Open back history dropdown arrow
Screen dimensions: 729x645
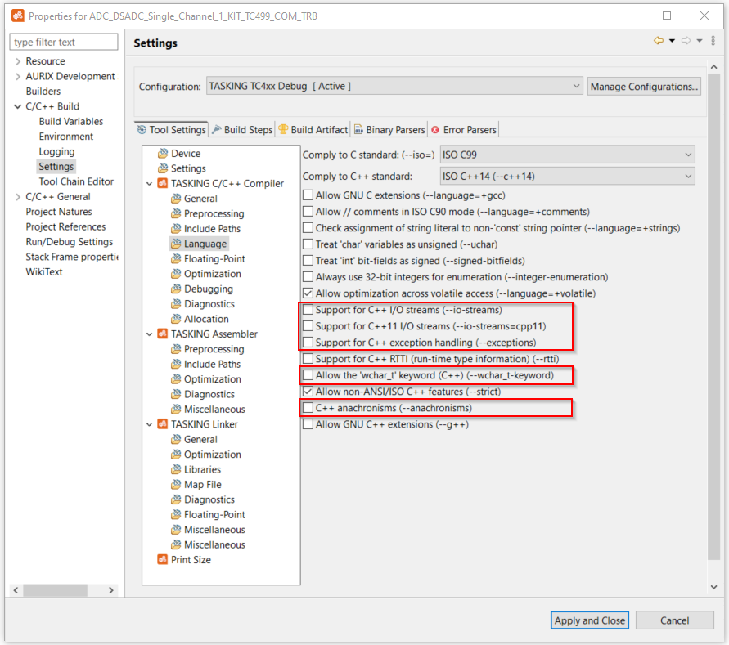tap(672, 41)
